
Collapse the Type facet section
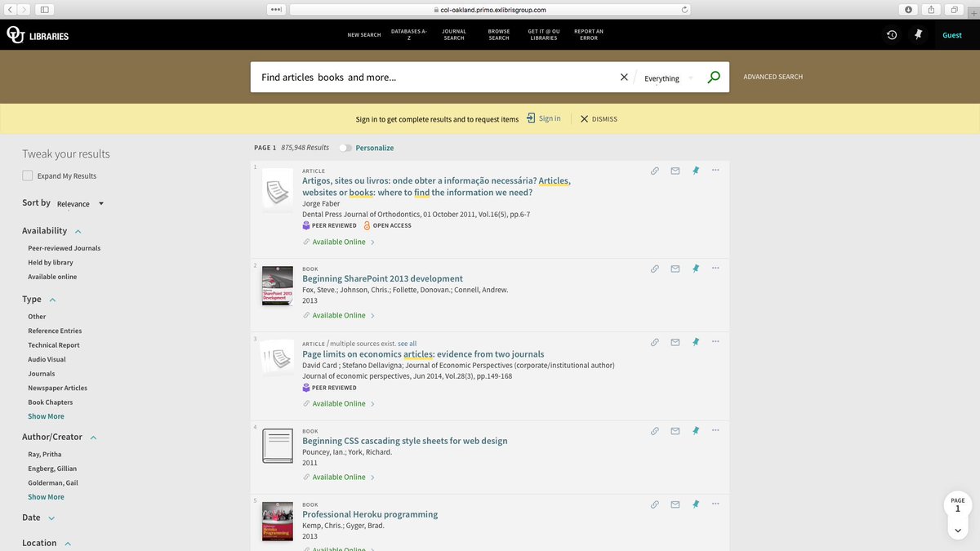click(x=52, y=300)
